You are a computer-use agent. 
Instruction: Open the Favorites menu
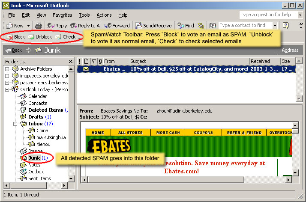click(62, 15)
